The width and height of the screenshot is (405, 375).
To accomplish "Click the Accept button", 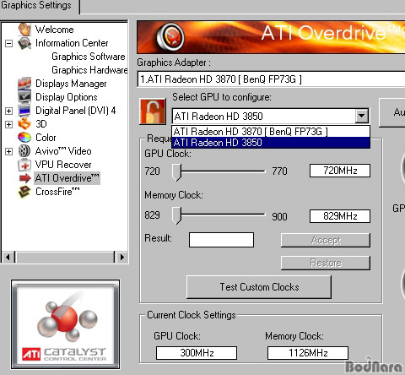I will point(326,240).
